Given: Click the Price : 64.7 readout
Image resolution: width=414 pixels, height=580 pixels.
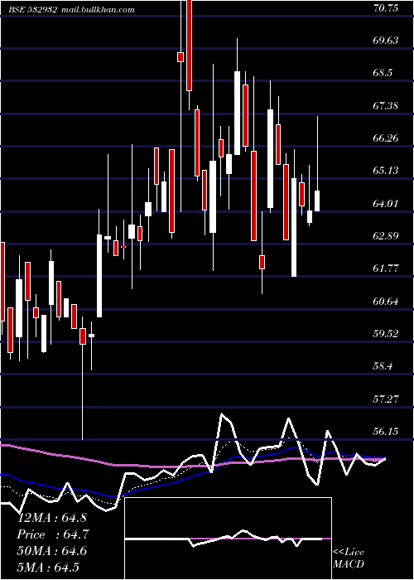Looking at the screenshot, I should click(x=53, y=534).
